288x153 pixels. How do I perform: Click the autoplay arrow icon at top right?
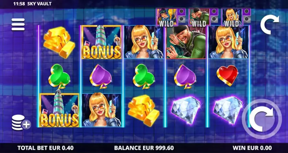coord(269,25)
